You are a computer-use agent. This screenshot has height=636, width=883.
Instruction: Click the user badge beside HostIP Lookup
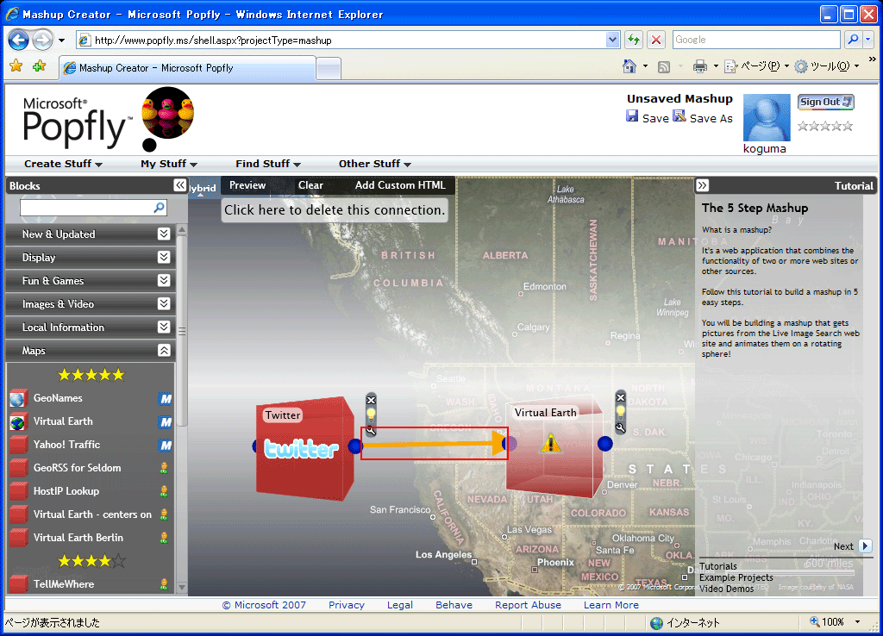pos(164,491)
